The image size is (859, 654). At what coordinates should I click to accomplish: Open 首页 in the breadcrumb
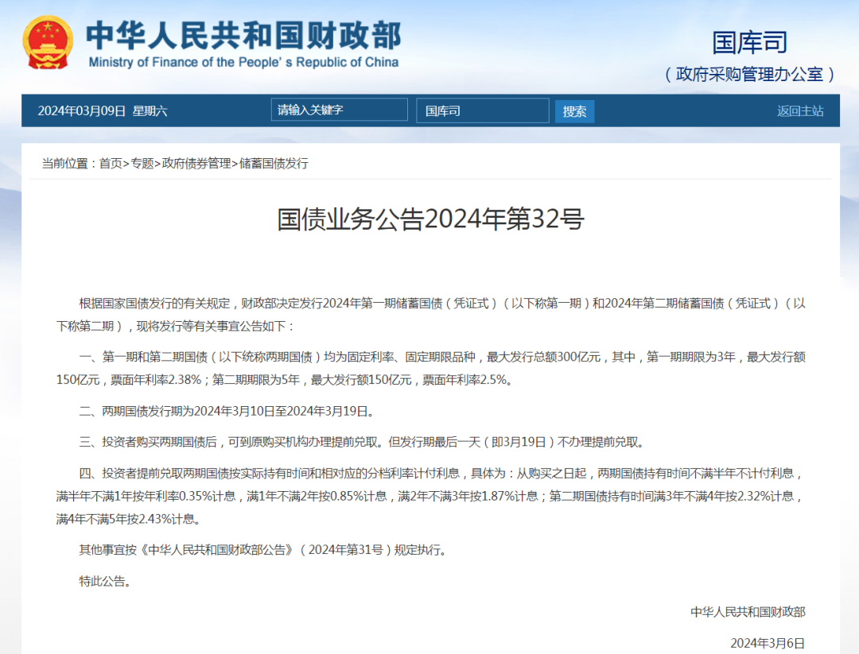click(x=111, y=164)
